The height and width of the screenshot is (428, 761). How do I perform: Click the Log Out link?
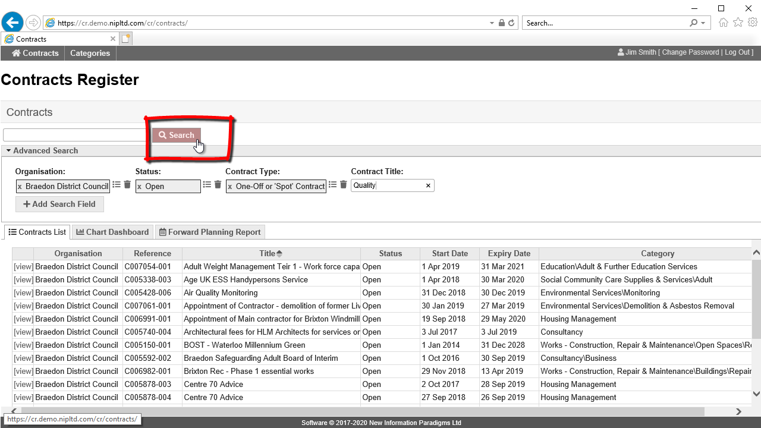coord(737,52)
